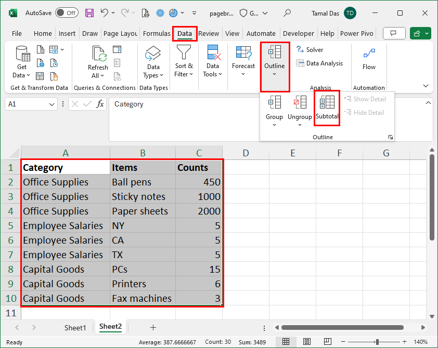The image size is (438, 348).
Task: Click the Tamal Das account avatar
Action: click(350, 13)
